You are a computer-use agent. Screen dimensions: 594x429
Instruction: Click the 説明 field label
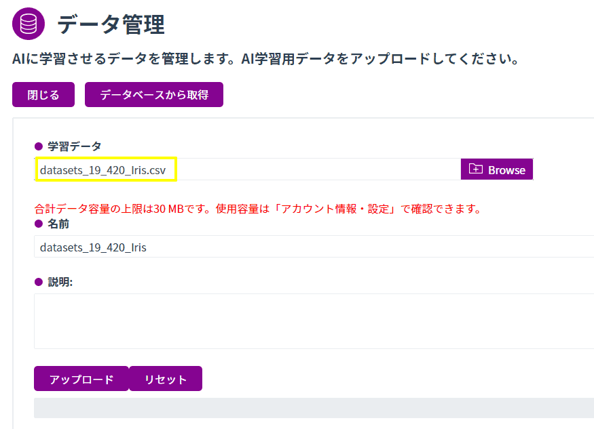(x=60, y=282)
